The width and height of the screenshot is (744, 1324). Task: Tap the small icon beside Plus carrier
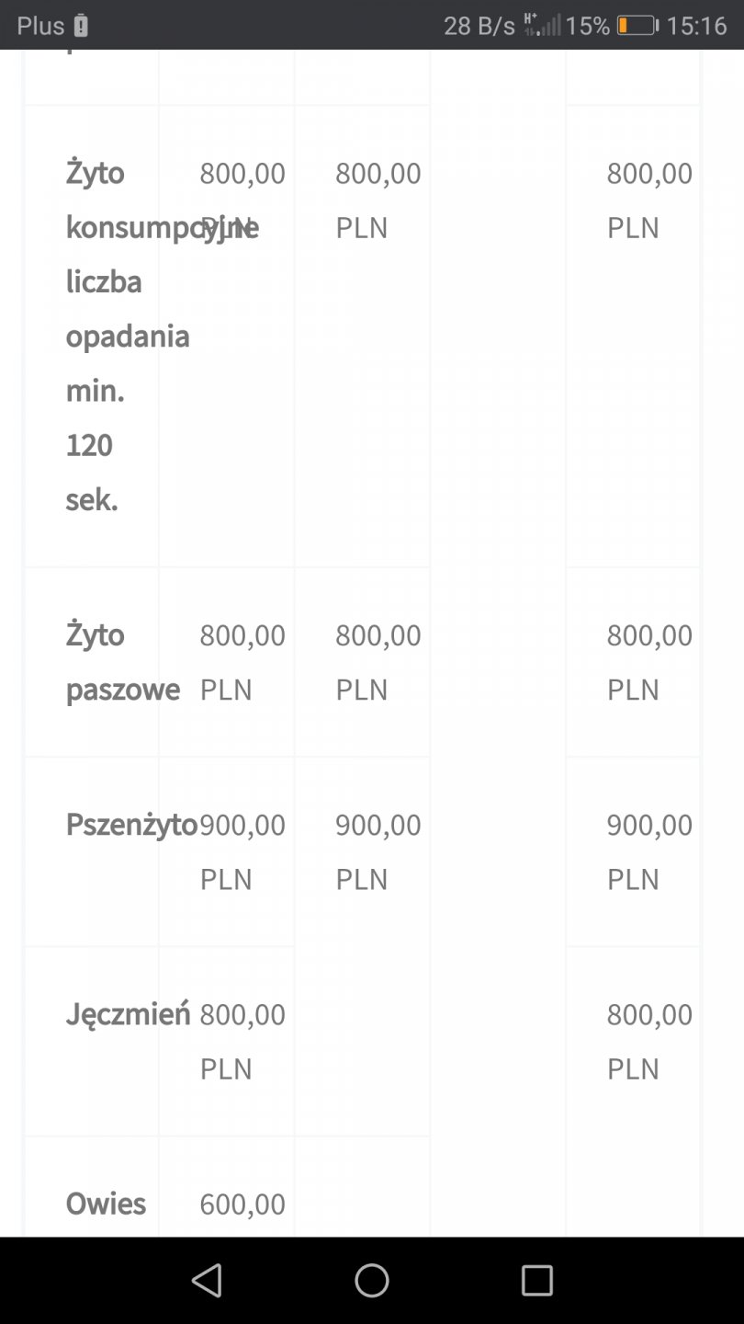coord(81,26)
